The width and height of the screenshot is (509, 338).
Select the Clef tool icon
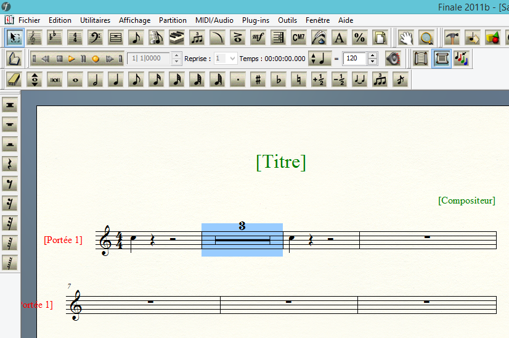click(95, 38)
